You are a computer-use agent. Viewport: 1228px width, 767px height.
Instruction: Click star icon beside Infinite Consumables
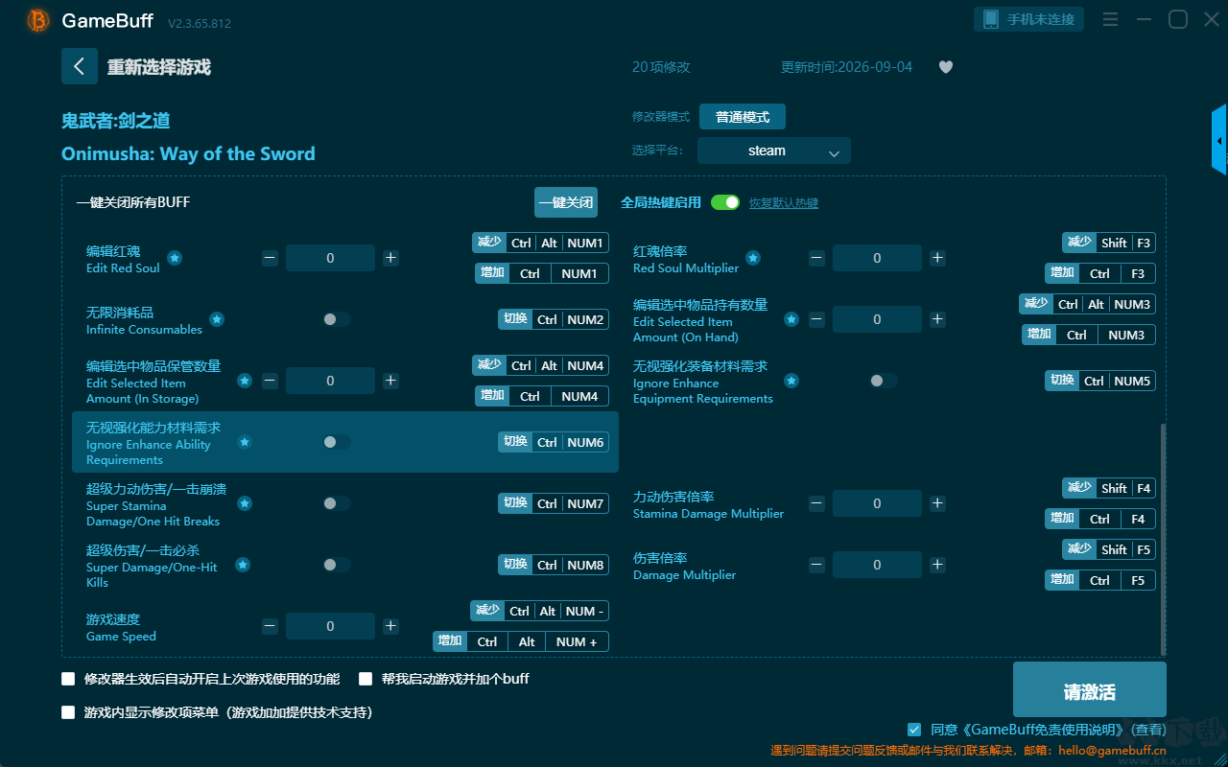pos(217,319)
